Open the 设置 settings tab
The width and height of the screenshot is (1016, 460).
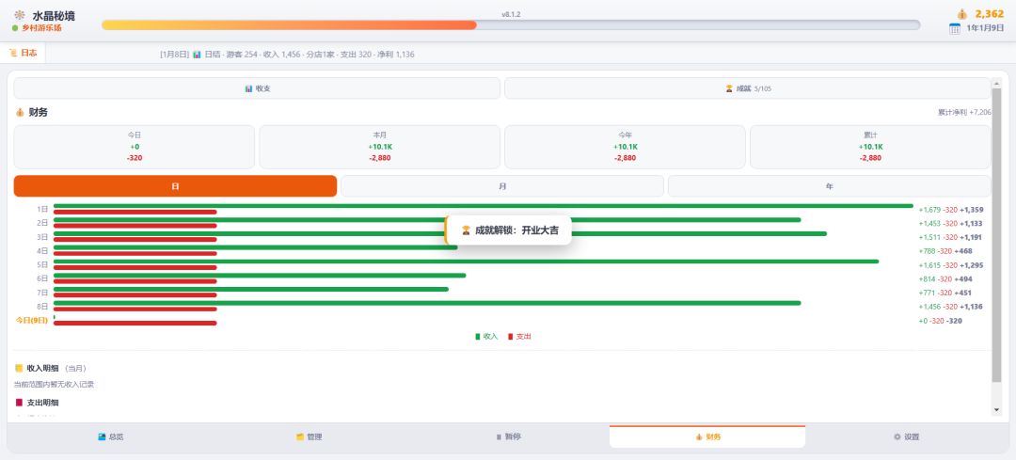pos(907,437)
